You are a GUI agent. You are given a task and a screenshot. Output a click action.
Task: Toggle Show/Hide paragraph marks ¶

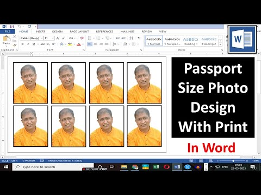click(x=139, y=38)
